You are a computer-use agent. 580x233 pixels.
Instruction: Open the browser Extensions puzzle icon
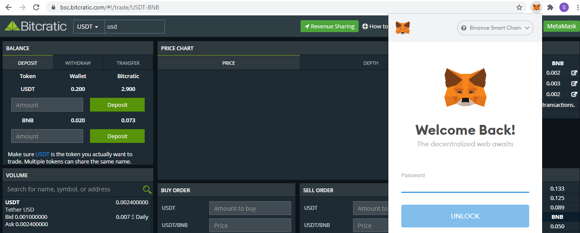(x=550, y=7)
